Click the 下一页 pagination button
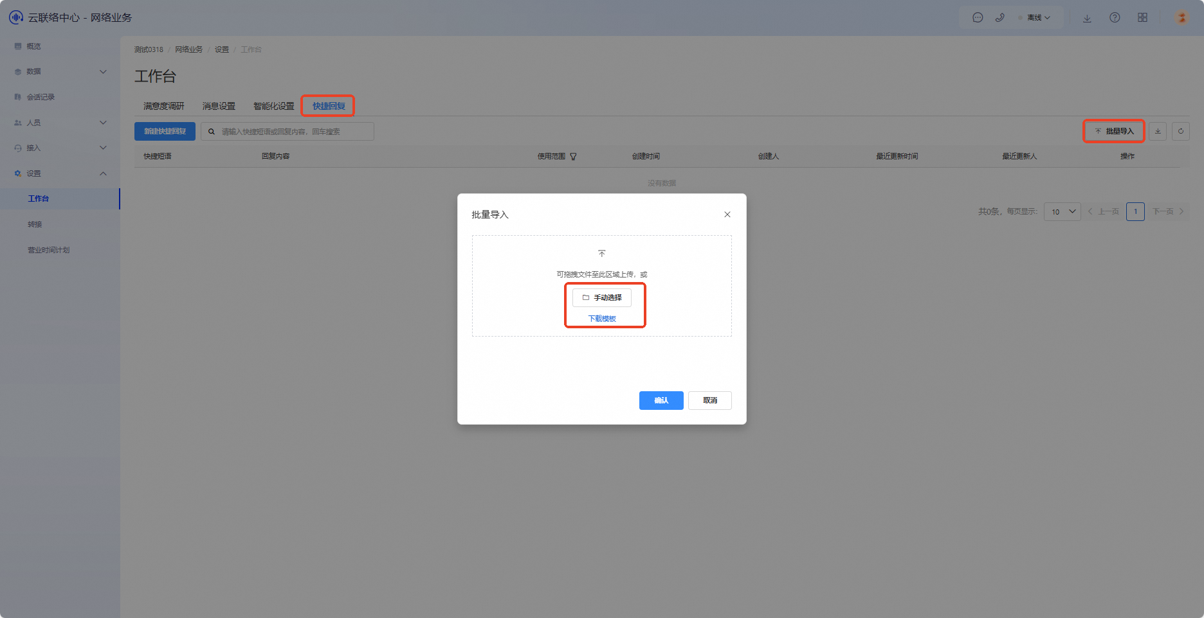Screen dimensions: 1204x618 point(1168,211)
